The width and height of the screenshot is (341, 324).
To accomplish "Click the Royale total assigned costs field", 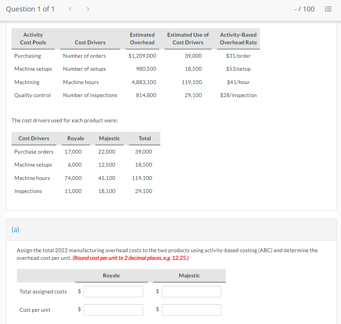I will [113, 292].
